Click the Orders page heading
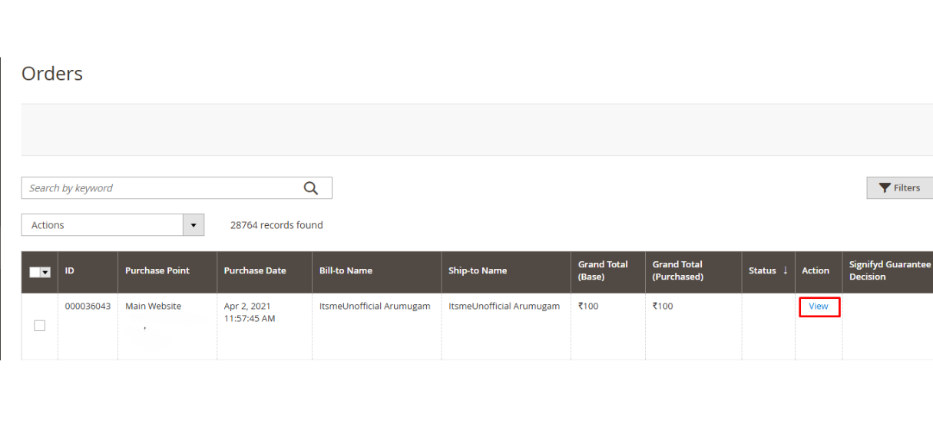The image size is (933, 441). point(52,74)
